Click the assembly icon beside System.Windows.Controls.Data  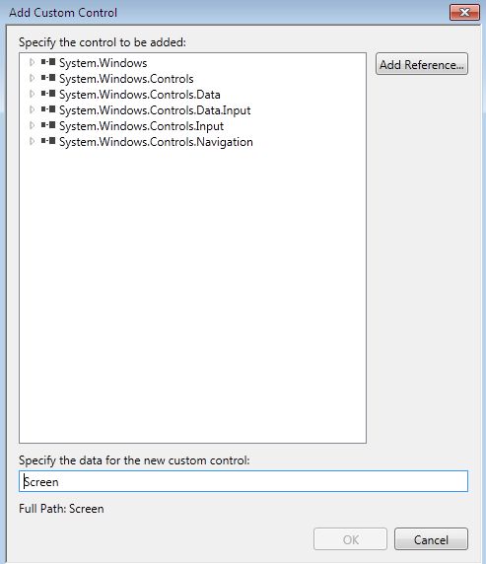48,94
